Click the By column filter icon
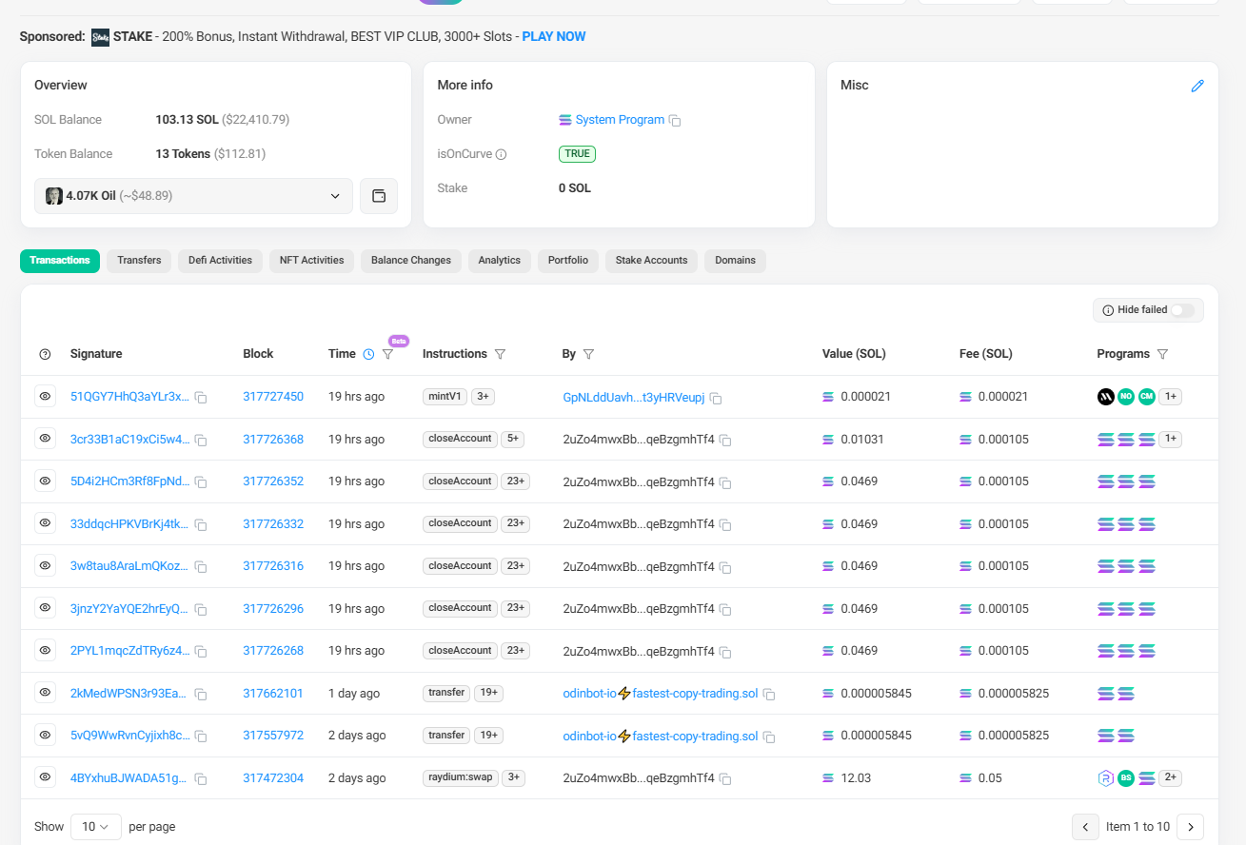Viewport: 1246px width, 845px height. click(588, 354)
